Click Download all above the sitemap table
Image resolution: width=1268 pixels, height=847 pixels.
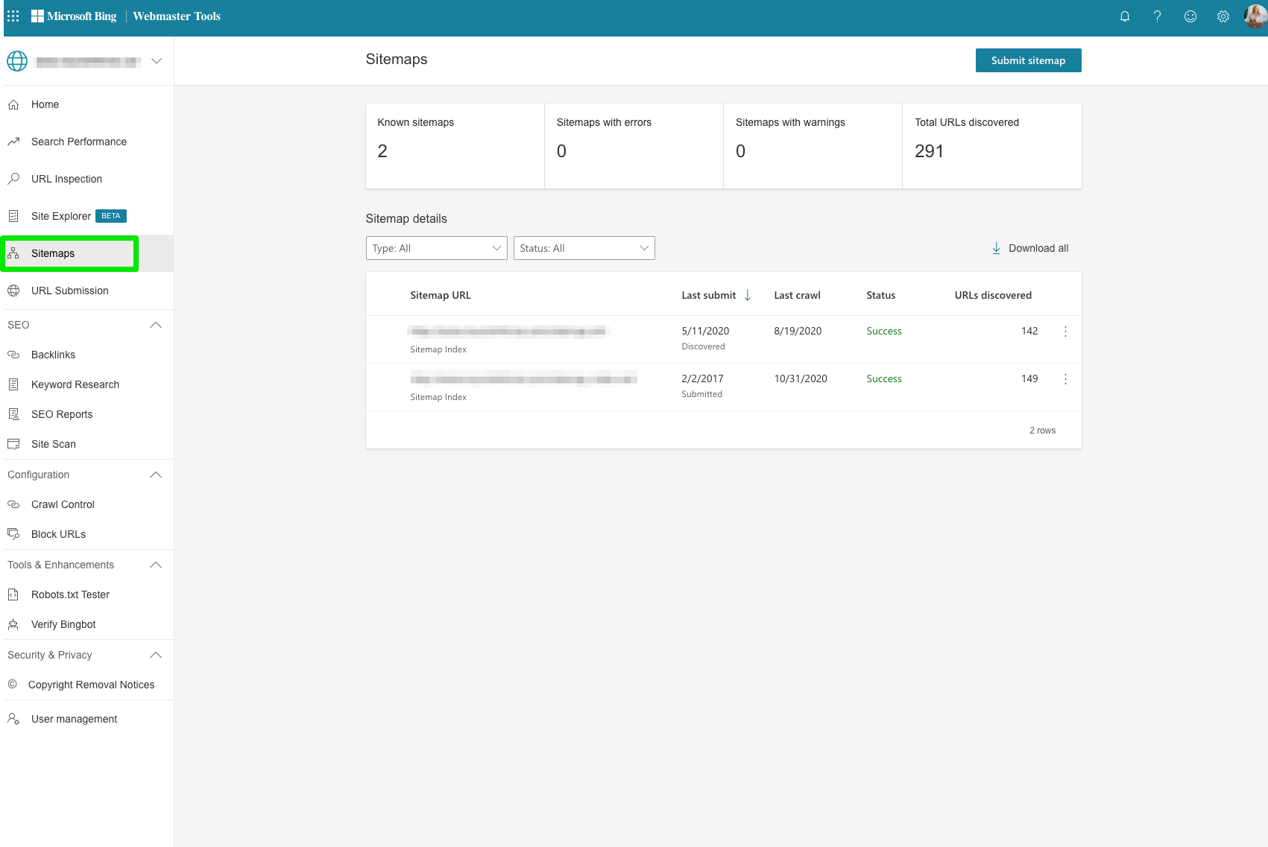click(1029, 248)
